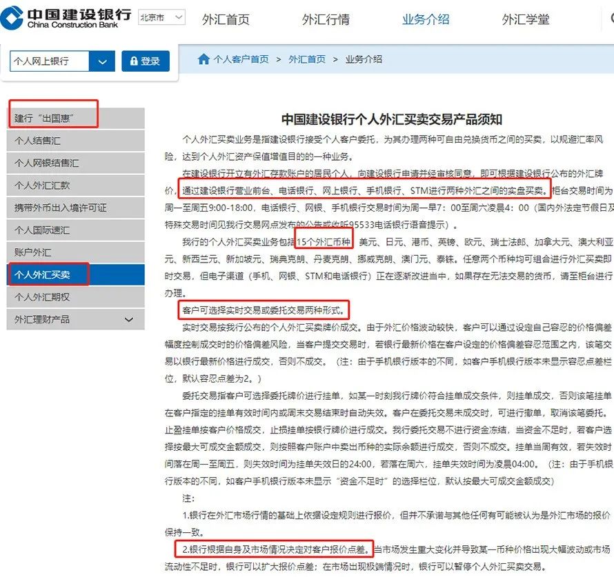Click the lock icon on the login button
614x577 pixels.
[x=132, y=61]
